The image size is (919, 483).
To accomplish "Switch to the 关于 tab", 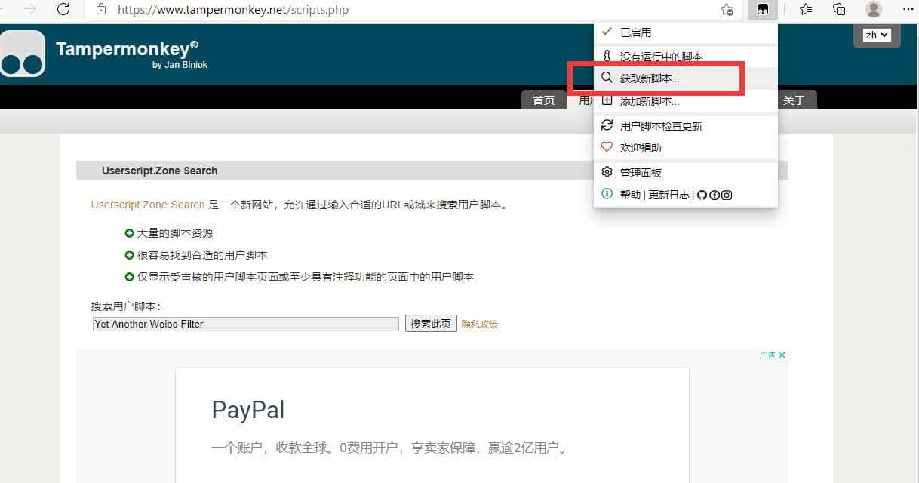I will click(794, 100).
